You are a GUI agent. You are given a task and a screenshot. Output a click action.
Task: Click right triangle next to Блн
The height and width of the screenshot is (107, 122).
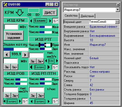[x=57, y=61]
